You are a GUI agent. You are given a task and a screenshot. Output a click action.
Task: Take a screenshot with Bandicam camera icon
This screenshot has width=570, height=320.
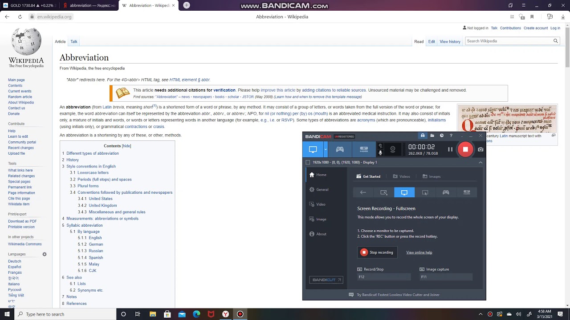tap(480, 149)
